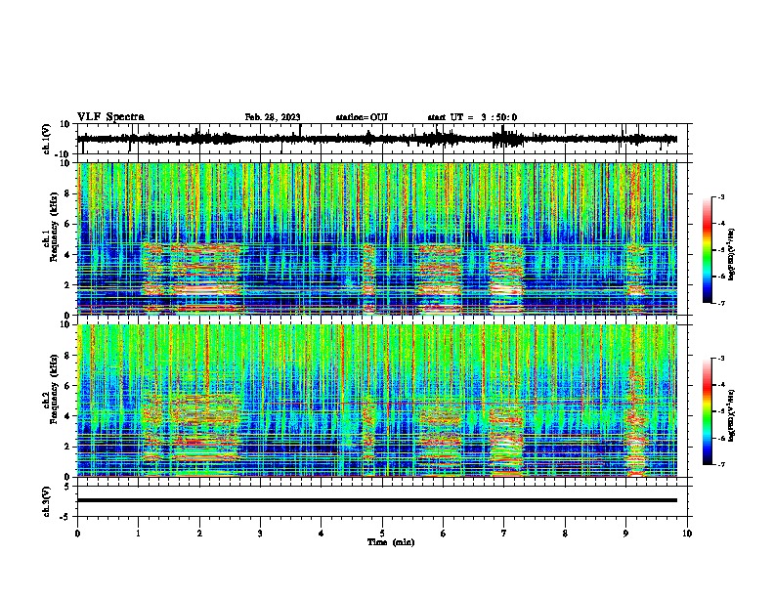This screenshot has height=598, width=774.
Task: Click the "VLF Spectra" plot title
Action: coord(110,117)
